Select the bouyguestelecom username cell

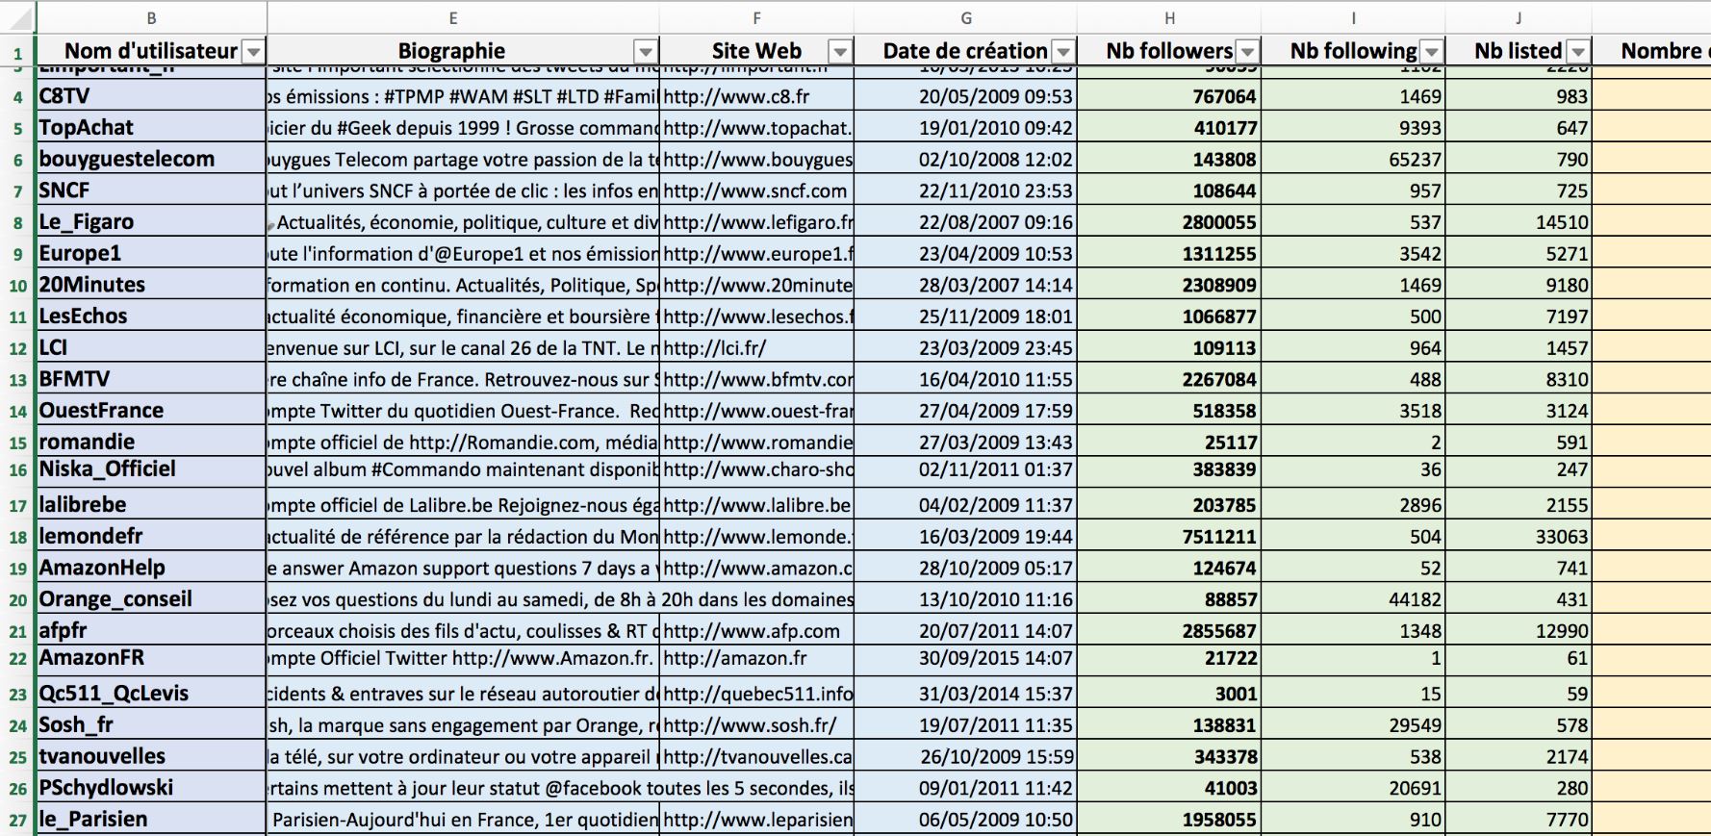click(151, 159)
